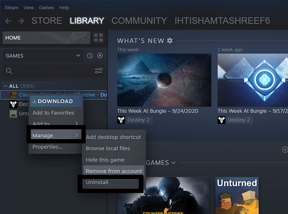288x214 pixels.
Task: Click the 'This week' label
Action: (x=128, y=50)
